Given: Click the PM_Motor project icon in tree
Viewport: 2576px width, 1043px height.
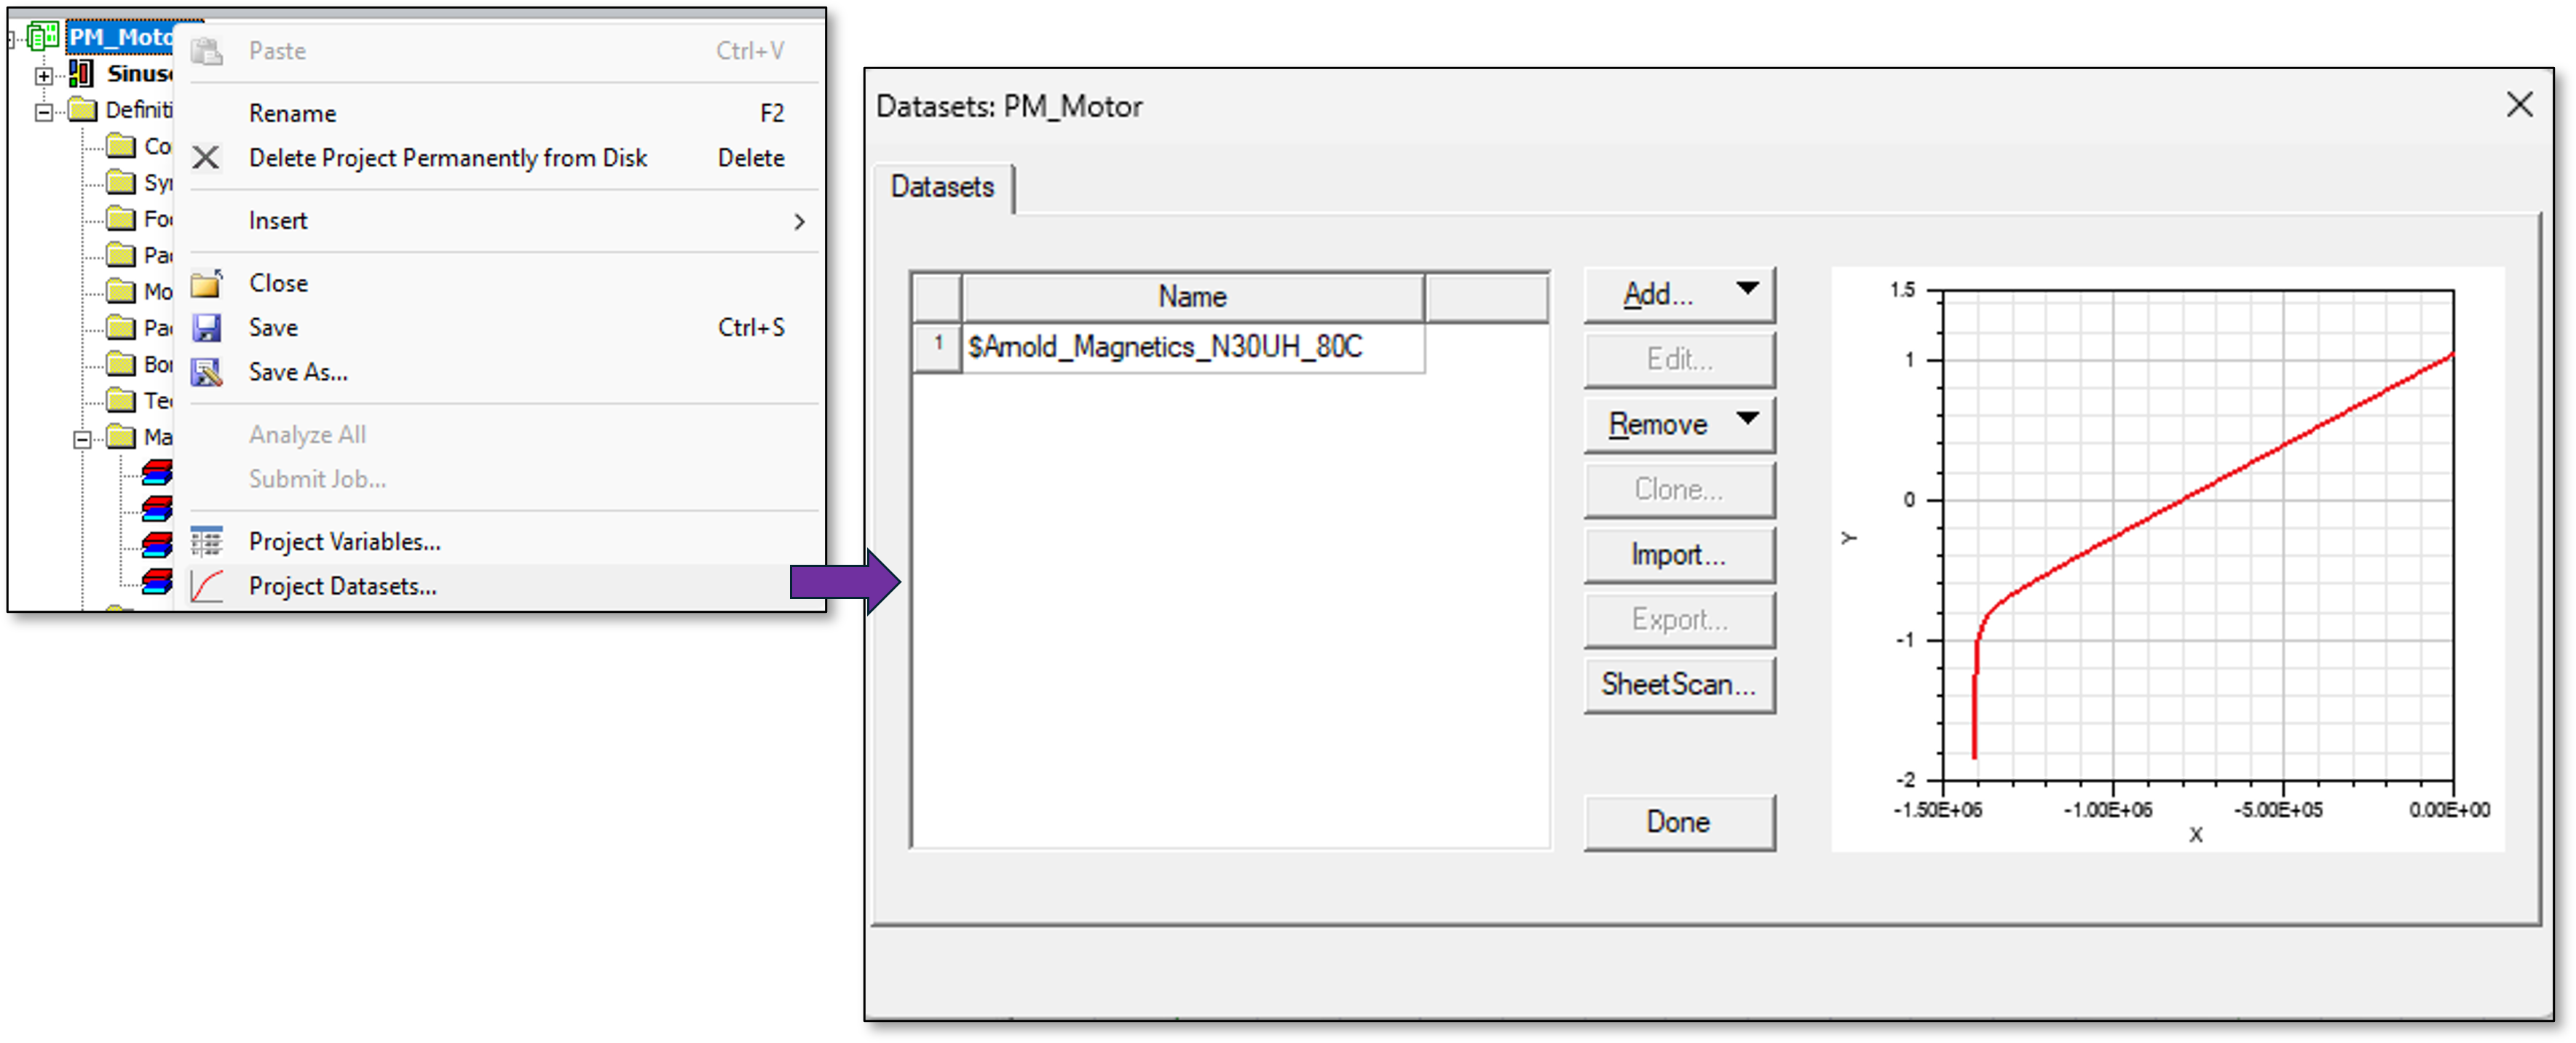Looking at the screenshot, I should pyautogui.click(x=43, y=37).
